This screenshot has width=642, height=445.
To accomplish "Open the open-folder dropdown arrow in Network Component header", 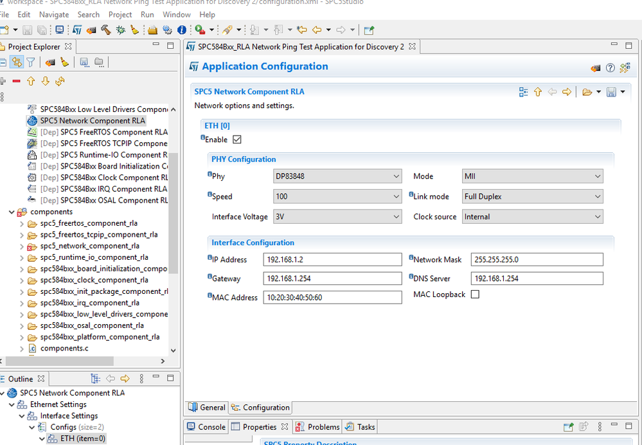I will pos(598,92).
